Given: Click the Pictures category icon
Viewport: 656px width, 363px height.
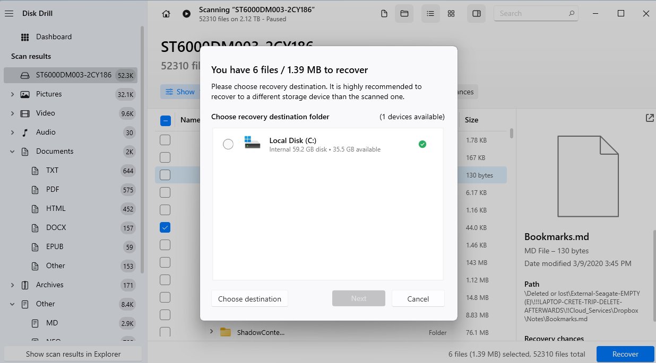Looking at the screenshot, I should click(25, 94).
